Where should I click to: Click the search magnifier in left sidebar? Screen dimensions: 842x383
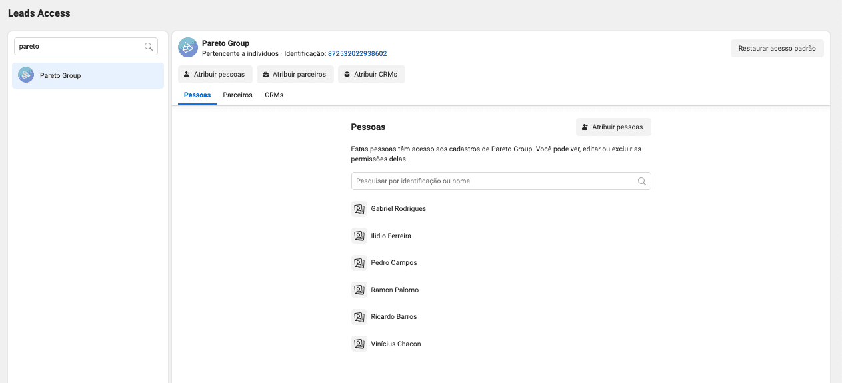tap(149, 47)
